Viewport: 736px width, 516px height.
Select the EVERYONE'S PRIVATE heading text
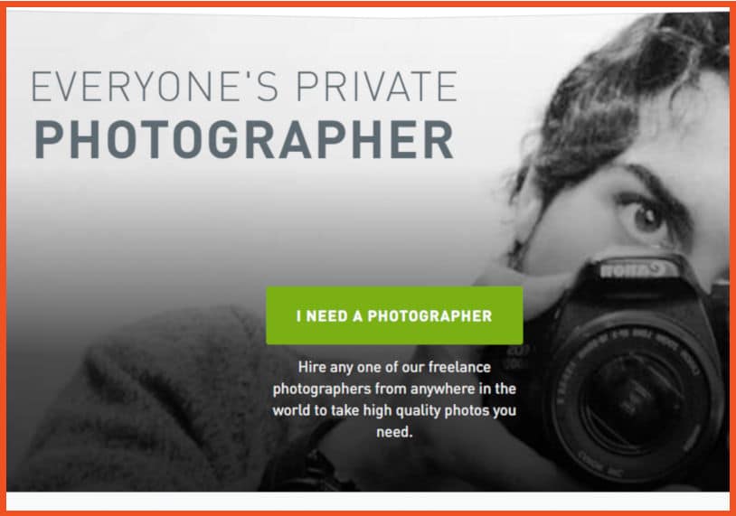coord(244,87)
